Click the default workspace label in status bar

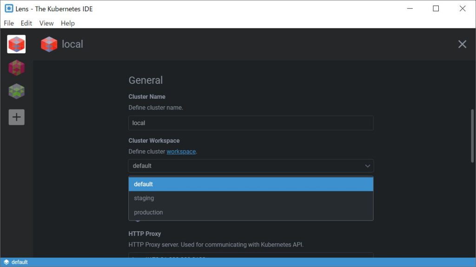click(x=20, y=262)
